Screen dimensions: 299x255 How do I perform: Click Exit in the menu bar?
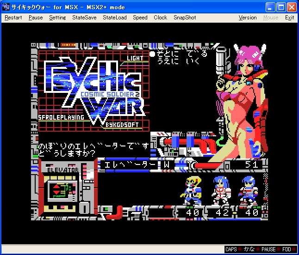tap(289, 18)
